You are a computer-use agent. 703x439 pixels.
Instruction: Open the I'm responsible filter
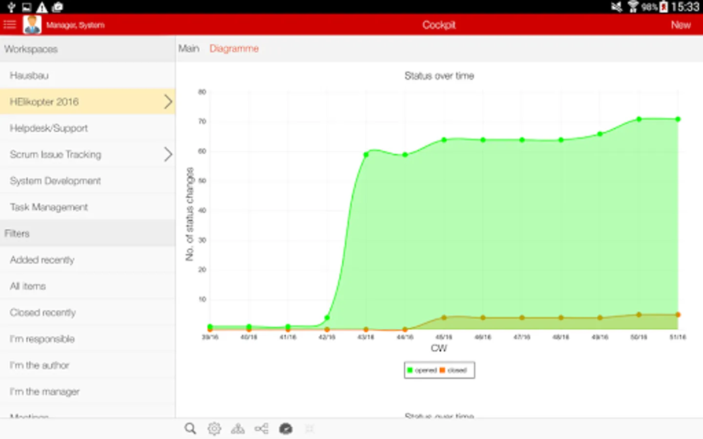88,339
